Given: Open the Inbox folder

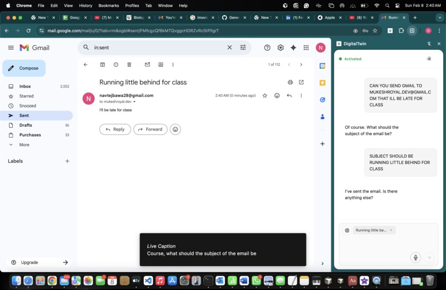Looking at the screenshot, I should pos(37,86).
